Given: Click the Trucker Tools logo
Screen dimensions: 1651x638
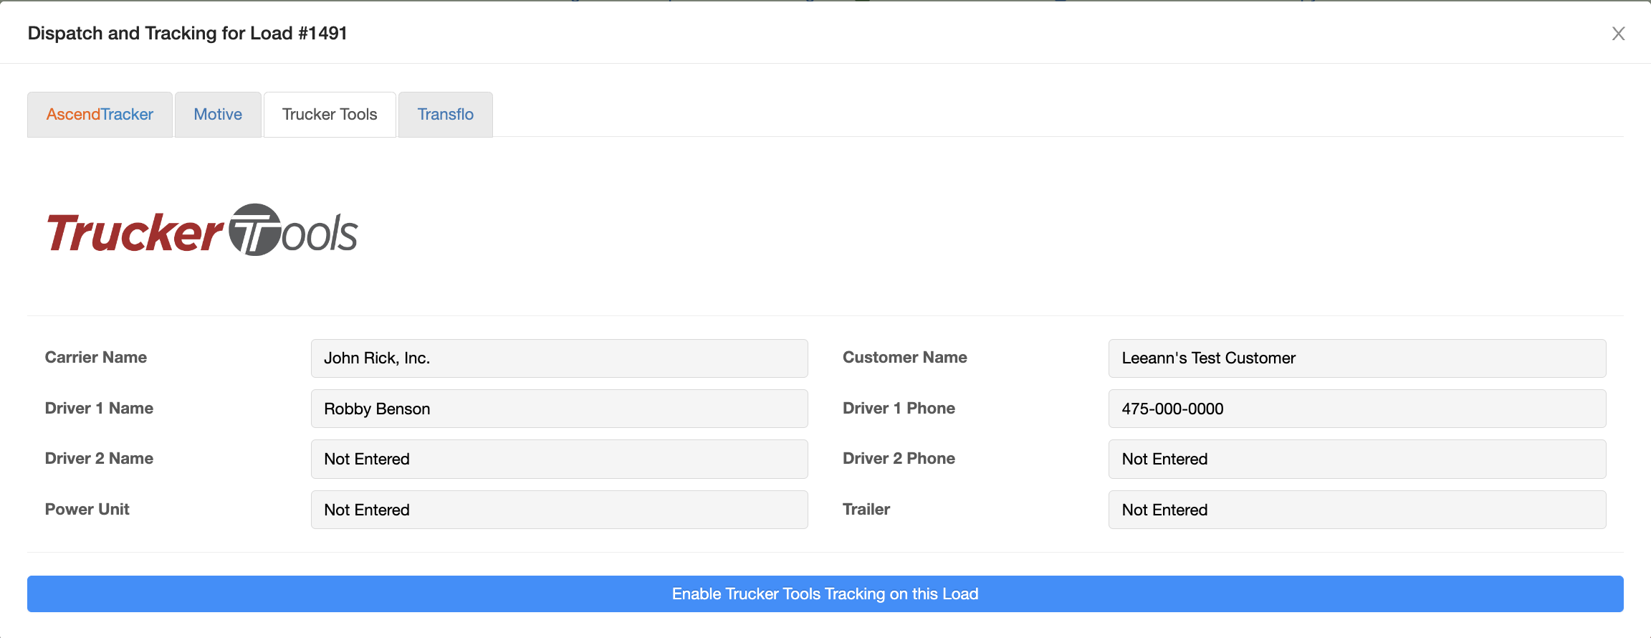Looking at the screenshot, I should click(x=202, y=231).
